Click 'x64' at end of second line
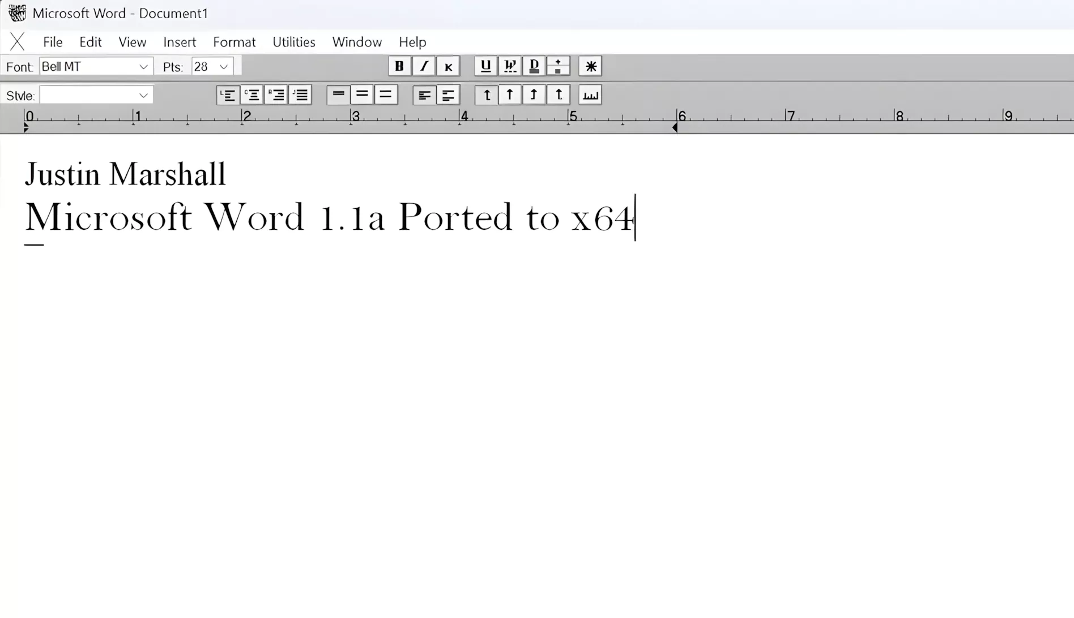This screenshot has width=1074, height=618. point(603,218)
